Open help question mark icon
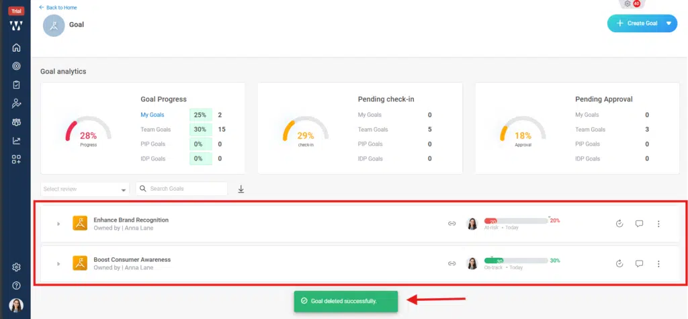This screenshot has height=319, width=688. (x=16, y=285)
